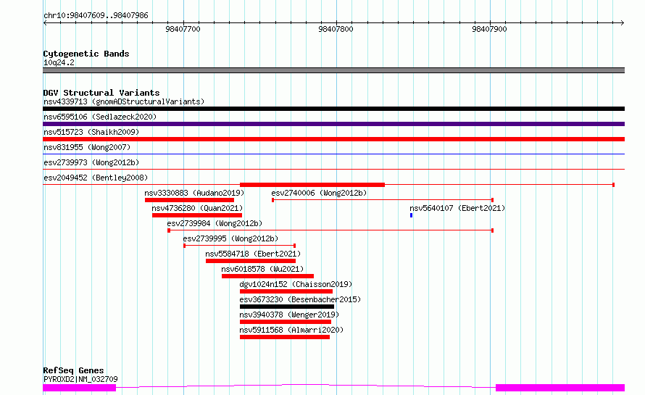Open the dgv1024n152 (Chaisson2019) label
This screenshot has height=395, width=645.
(296, 284)
